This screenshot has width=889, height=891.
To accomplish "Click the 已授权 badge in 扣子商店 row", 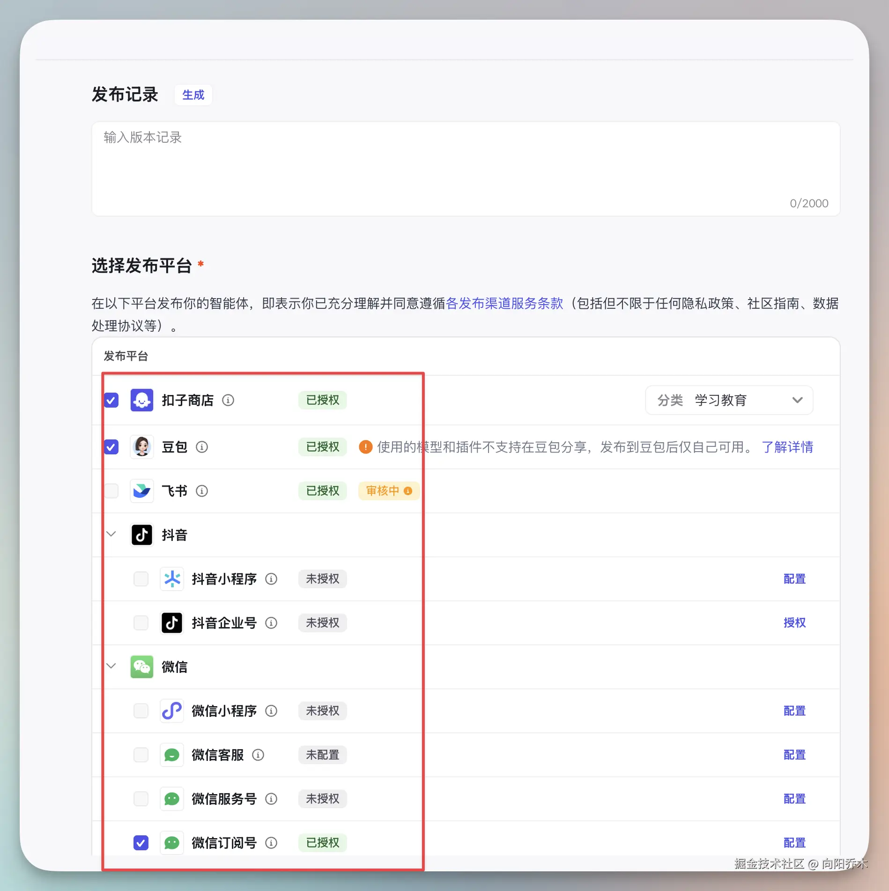I will 323,400.
